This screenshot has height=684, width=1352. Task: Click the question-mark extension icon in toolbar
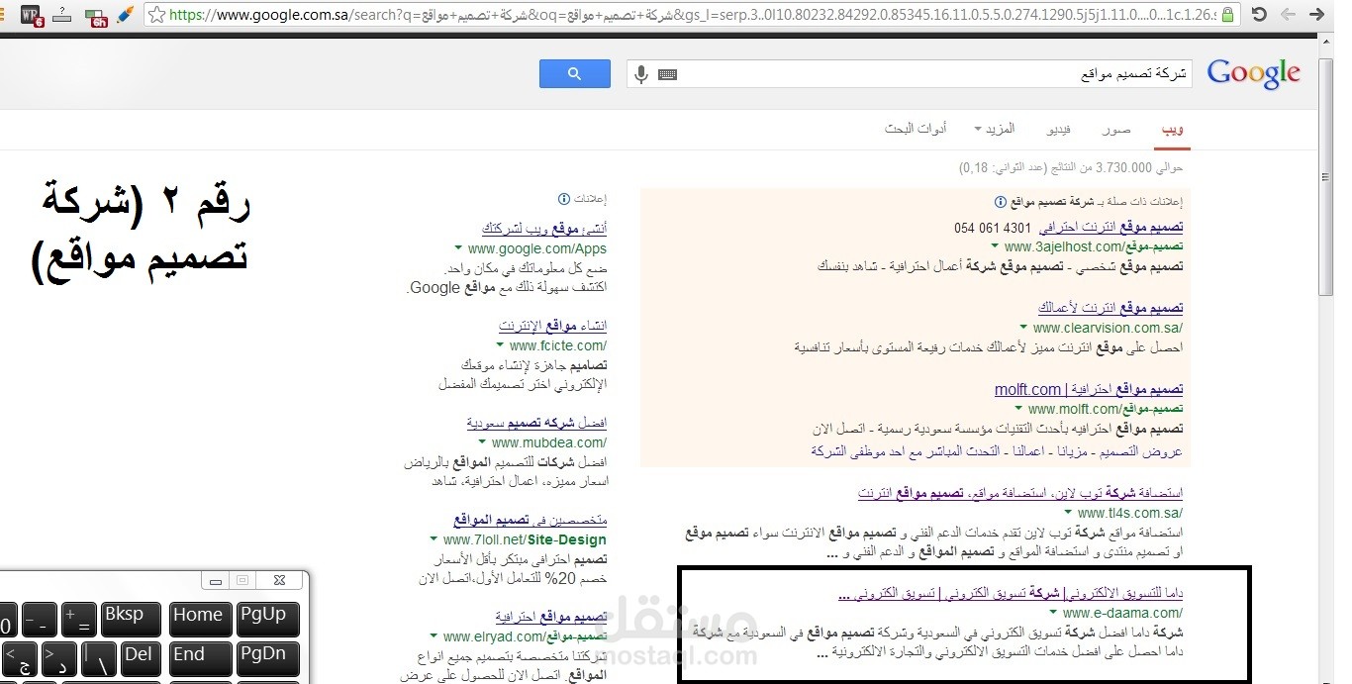62,15
